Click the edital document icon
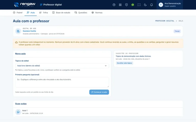The width and height of the screenshot is (196, 122). 18,31
